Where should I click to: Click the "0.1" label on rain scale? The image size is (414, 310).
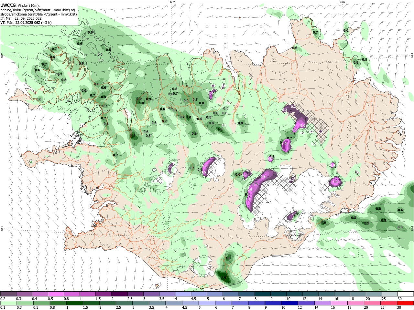[x=3, y=308]
